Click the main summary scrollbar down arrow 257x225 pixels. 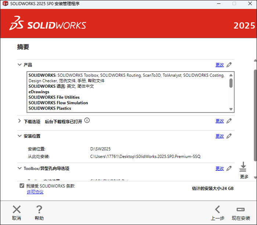(x=255, y=178)
